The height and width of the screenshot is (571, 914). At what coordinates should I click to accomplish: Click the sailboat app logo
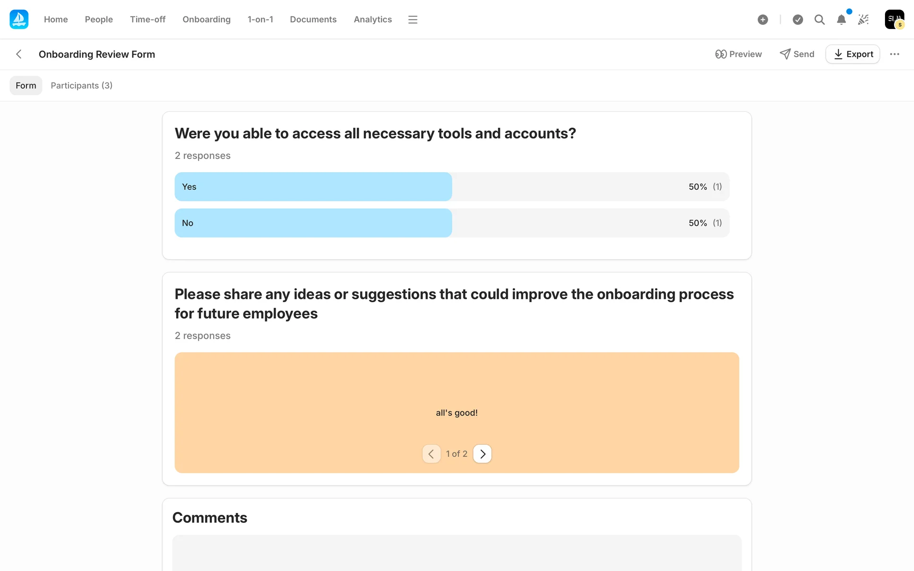19,20
